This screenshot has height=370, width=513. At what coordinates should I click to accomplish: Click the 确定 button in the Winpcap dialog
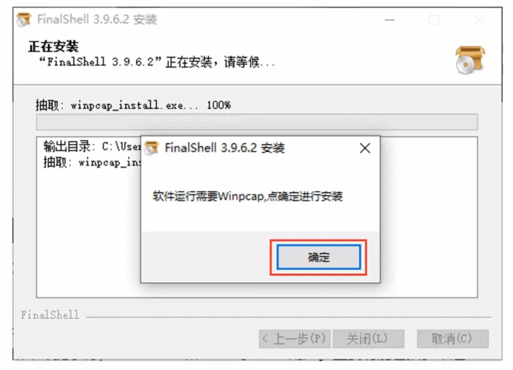coord(319,257)
